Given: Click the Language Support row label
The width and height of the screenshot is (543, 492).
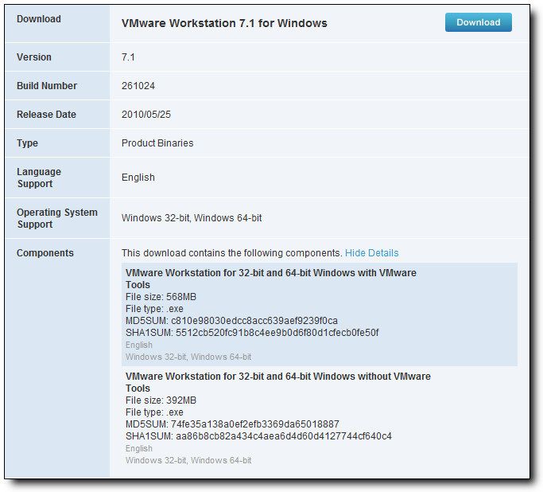Looking at the screenshot, I should click(x=39, y=178).
